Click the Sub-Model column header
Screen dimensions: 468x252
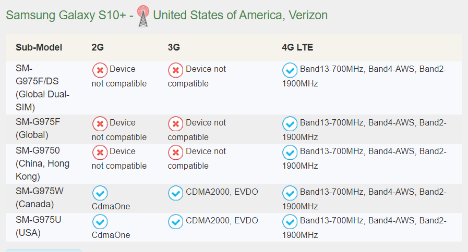[39, 47]
